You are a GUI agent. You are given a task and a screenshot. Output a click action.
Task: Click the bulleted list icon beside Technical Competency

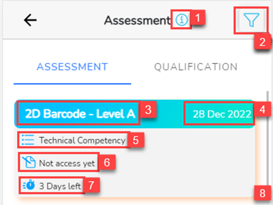(28, 139)
